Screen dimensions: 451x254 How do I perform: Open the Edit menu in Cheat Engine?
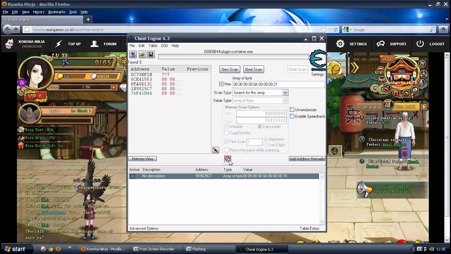coord(142,46)
